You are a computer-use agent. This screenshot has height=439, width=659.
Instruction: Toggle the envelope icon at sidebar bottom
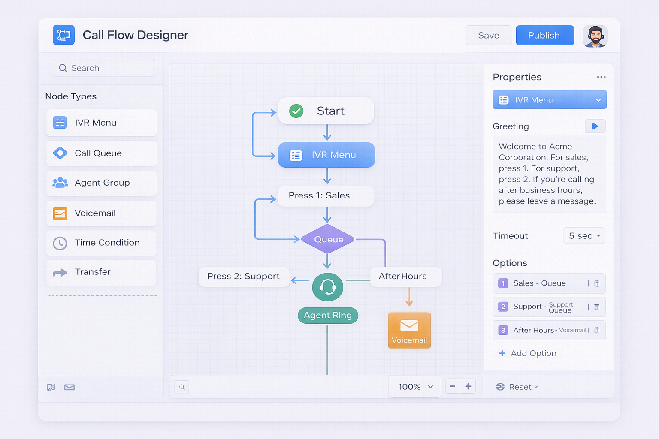point(69,387)
